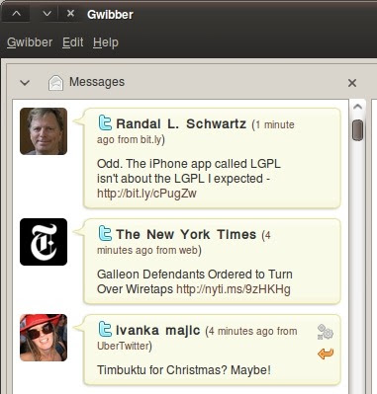Open the Gwibber menu
The height and width of the screenshot is (394, 377).
[30, 42]
